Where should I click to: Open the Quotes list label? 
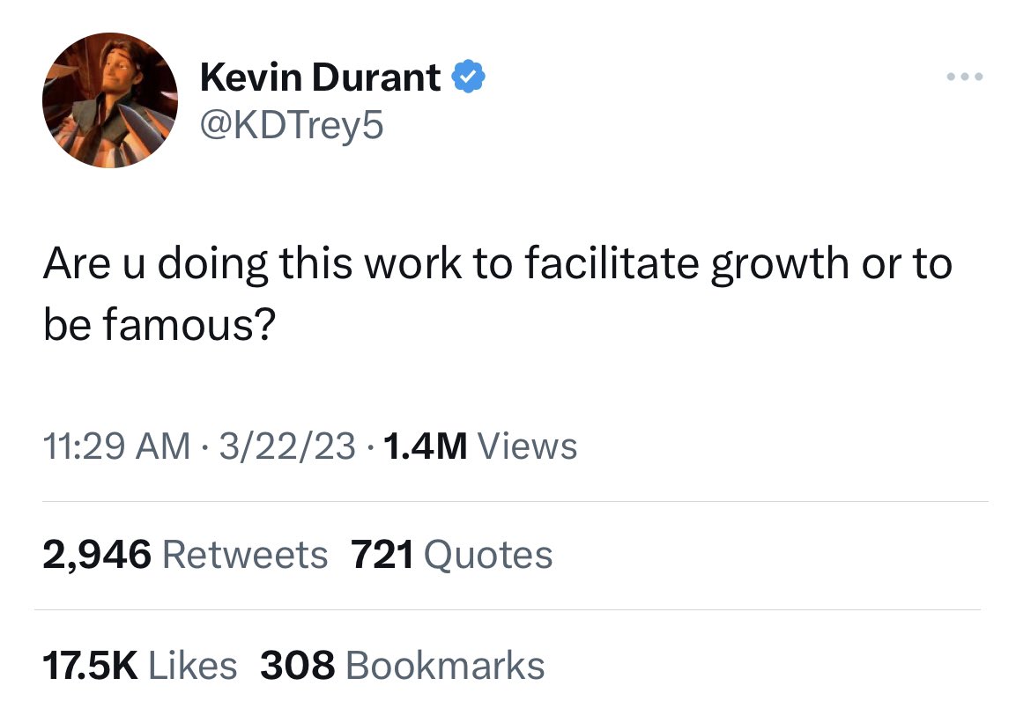488,555
